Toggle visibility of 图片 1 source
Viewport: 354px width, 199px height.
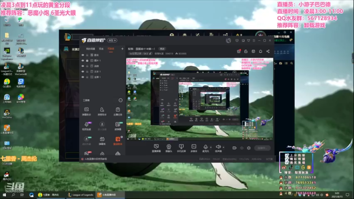(x=83, y=61)
